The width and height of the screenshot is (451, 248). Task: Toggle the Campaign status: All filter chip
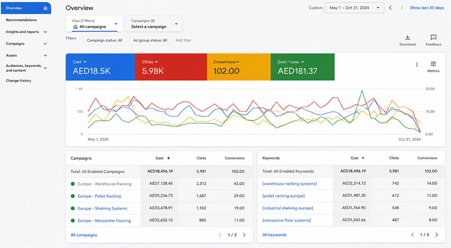(x=105, y=40)
